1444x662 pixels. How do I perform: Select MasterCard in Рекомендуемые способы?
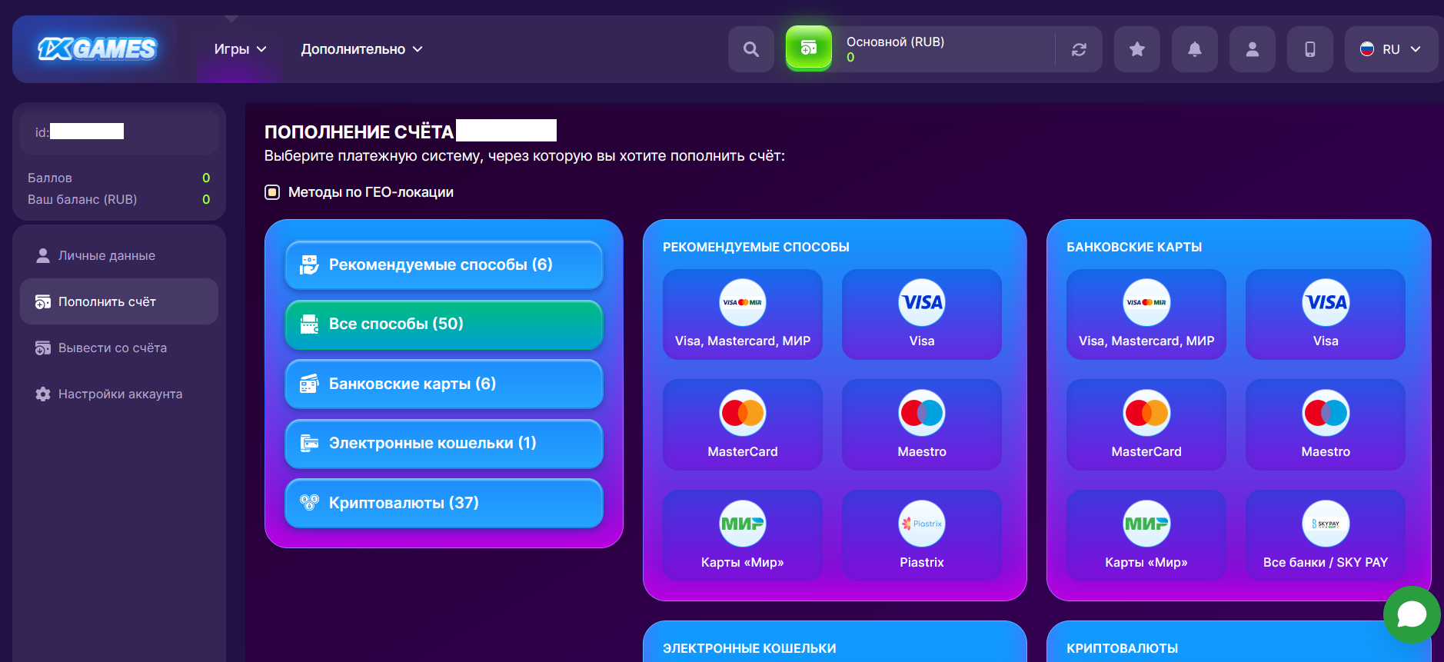(x=743, y=425)
